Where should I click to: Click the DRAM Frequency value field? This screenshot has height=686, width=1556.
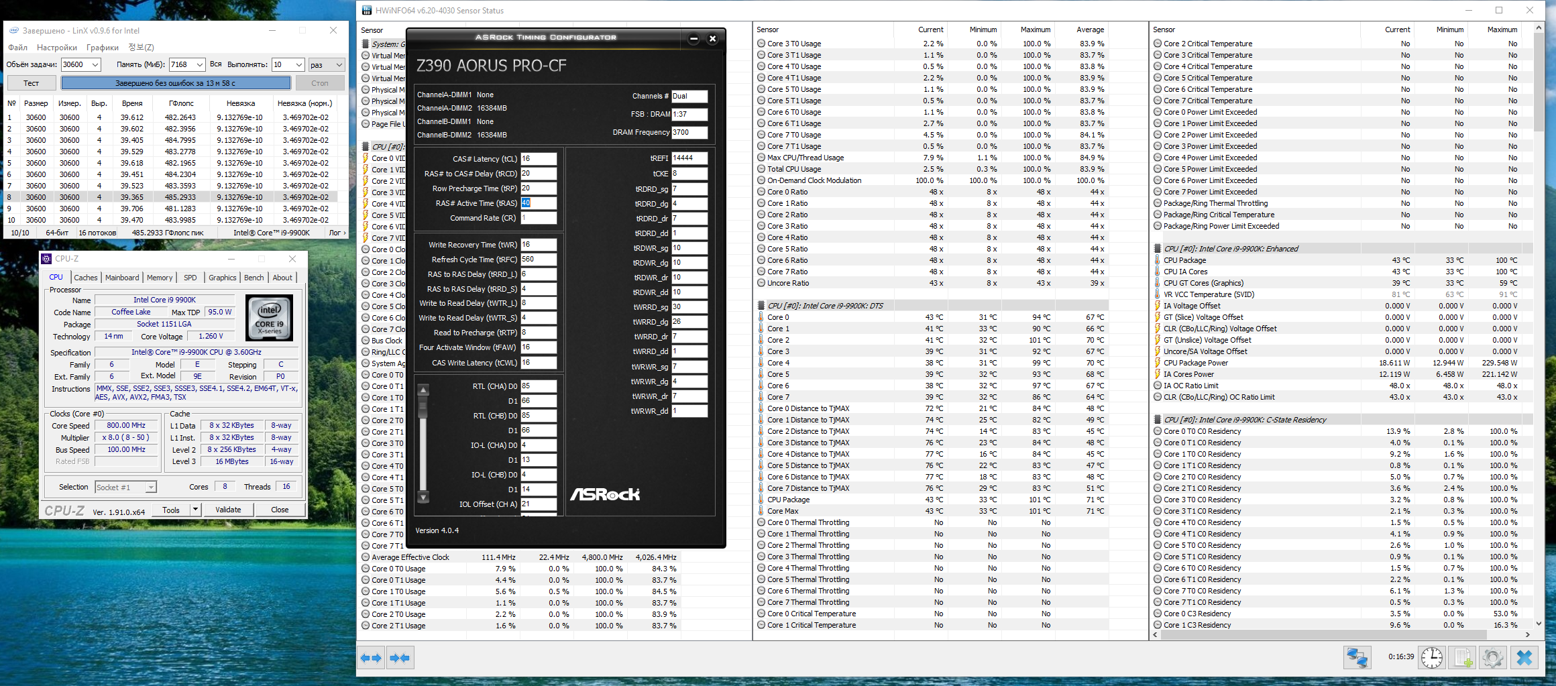pos(689,132)
